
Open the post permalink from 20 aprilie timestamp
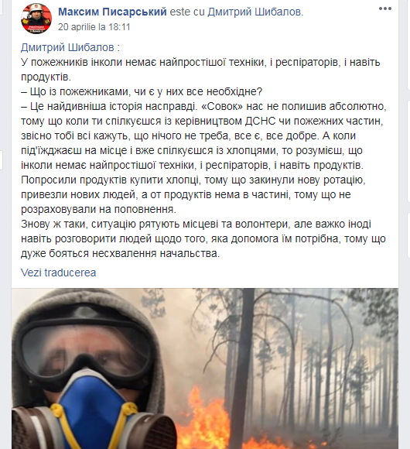(94, 27)
